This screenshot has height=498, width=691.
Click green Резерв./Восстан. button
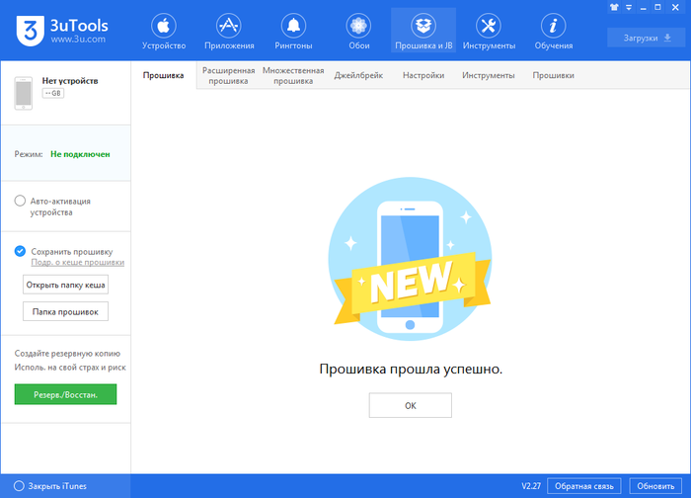point(65,394)
